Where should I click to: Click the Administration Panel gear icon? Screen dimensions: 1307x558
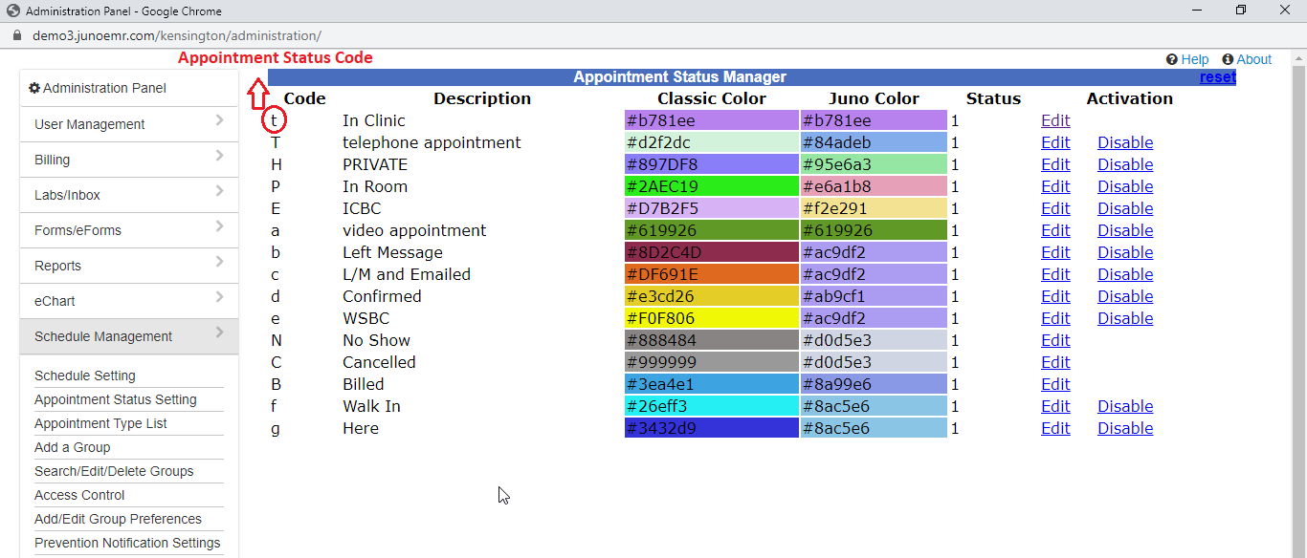pos(34,88)
